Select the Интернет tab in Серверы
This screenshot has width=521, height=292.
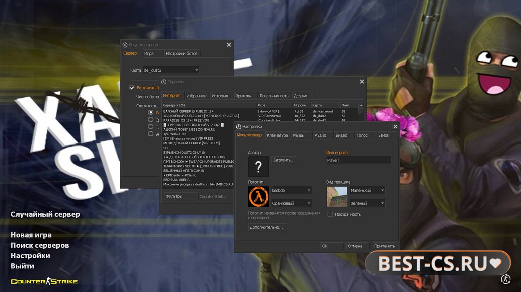(x=172, y=95)
